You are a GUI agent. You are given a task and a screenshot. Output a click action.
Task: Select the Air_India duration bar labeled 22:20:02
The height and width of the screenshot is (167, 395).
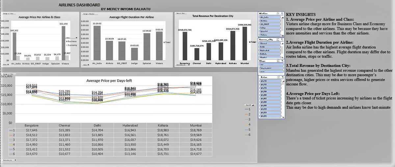pos(97,43)
